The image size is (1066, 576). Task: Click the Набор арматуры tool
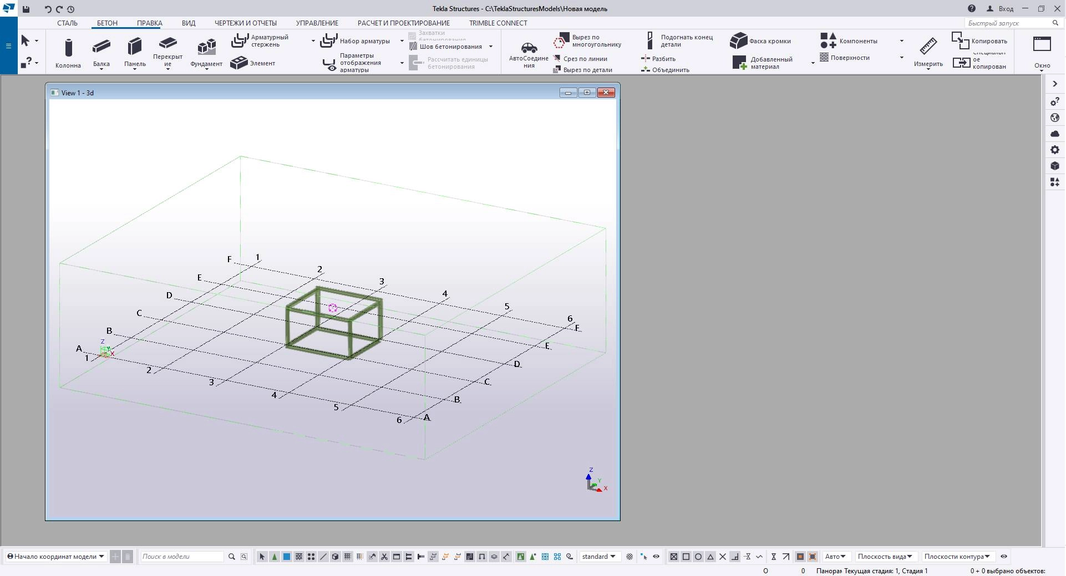[356, 40]
